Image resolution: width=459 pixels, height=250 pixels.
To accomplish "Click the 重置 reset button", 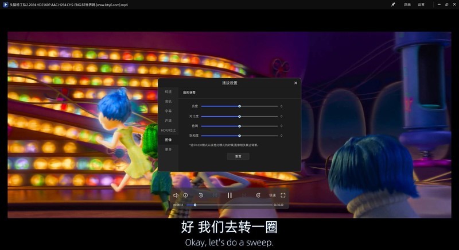I will click(x=238, y=156).
